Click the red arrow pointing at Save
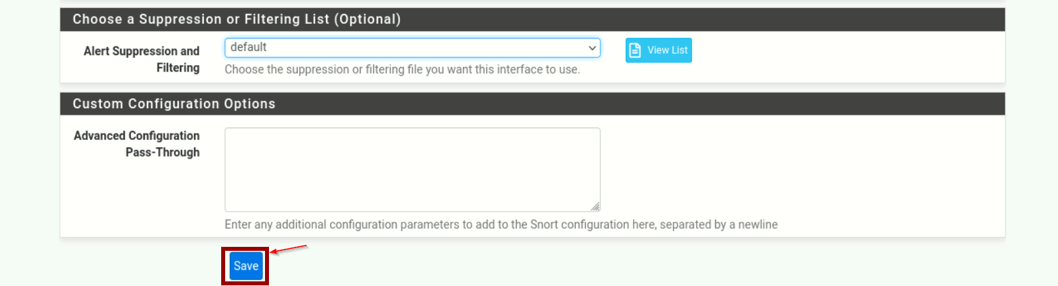 coord(290,250)
